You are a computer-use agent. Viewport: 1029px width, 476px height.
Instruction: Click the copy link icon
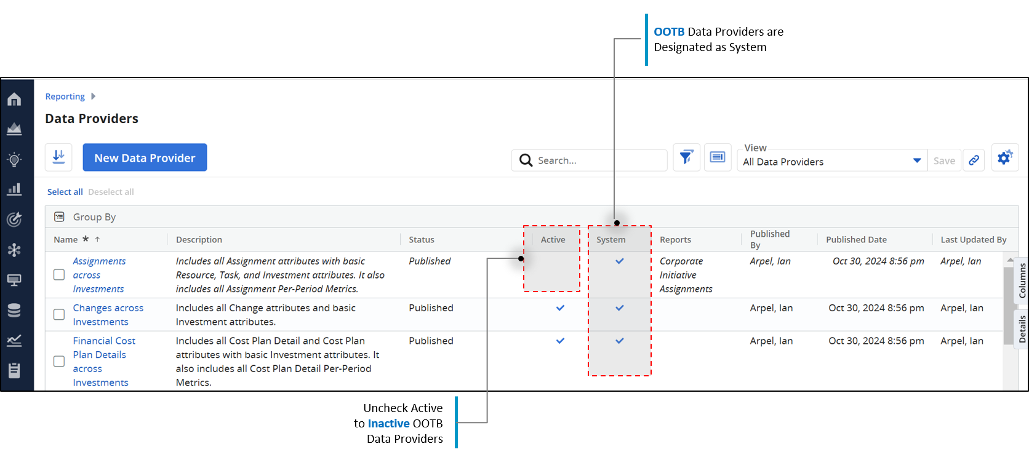click(974, 161)
